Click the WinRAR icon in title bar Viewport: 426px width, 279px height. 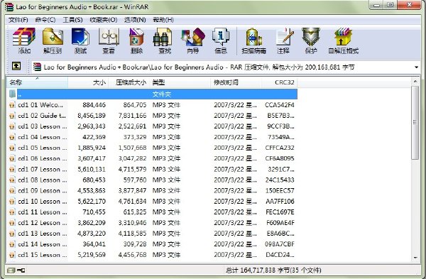(x=9, y=7)
